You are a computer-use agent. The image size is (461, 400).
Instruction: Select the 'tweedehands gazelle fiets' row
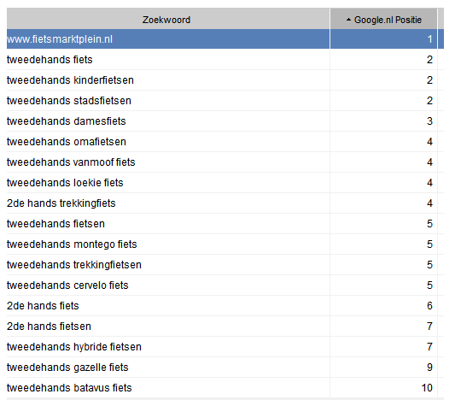[225, 368]
